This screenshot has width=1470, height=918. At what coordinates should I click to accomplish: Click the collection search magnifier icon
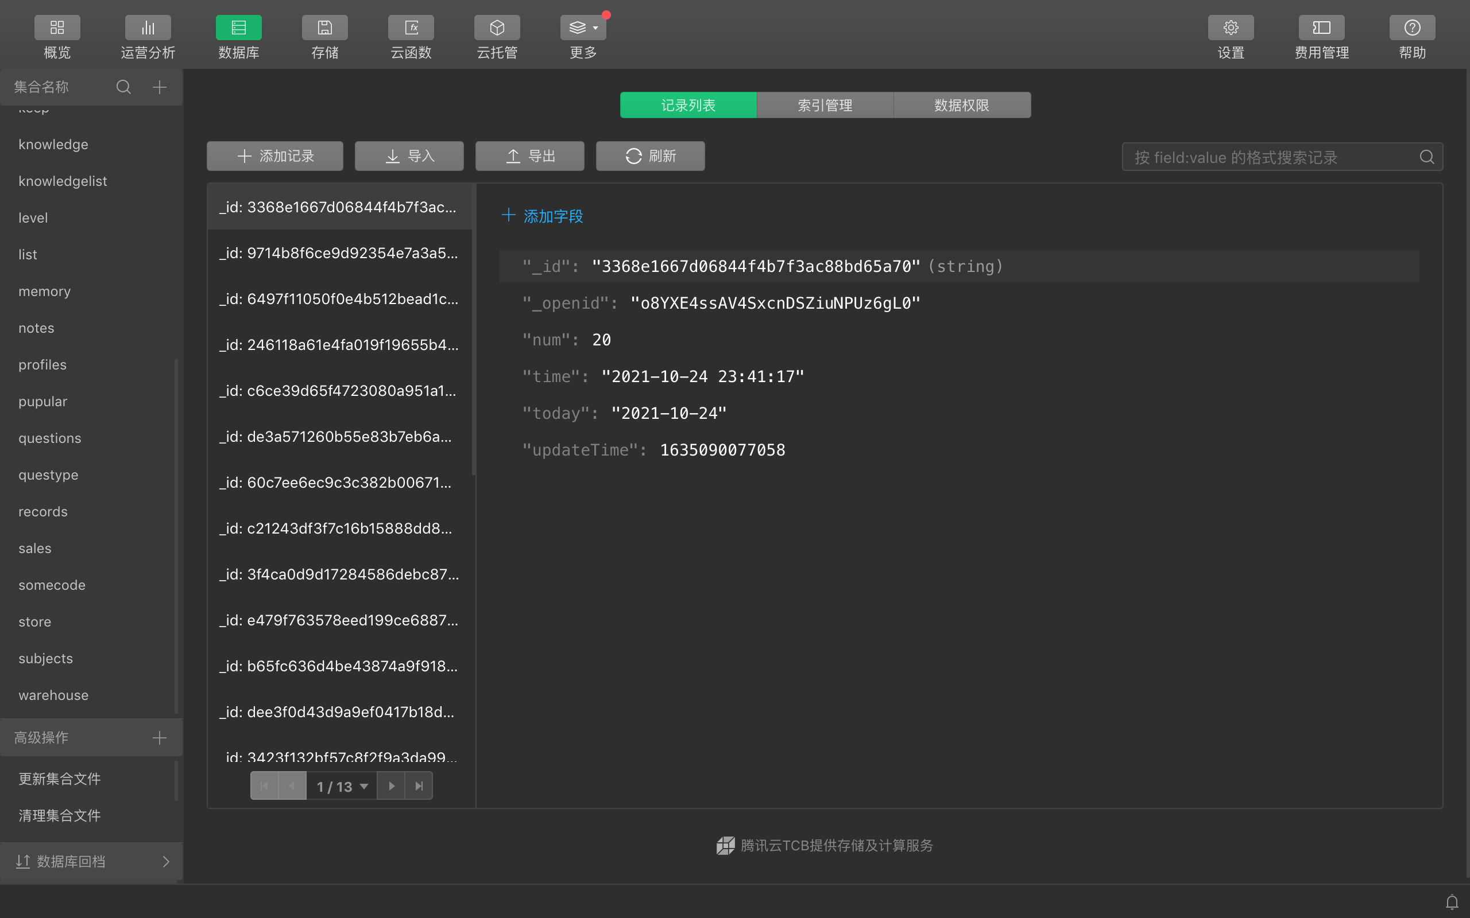pos(123,87)
